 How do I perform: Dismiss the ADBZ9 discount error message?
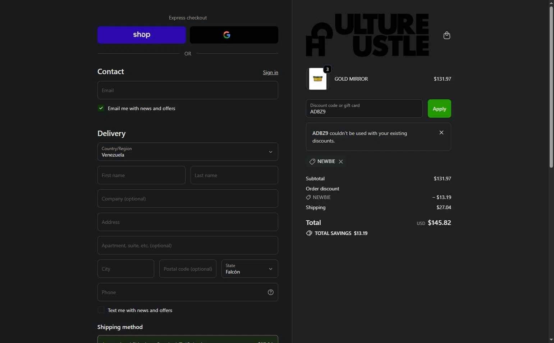(441, 132)
